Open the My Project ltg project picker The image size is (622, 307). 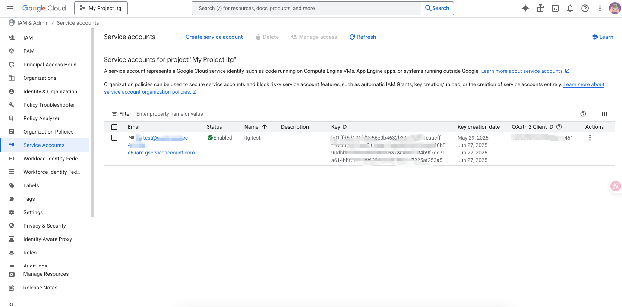101,8
